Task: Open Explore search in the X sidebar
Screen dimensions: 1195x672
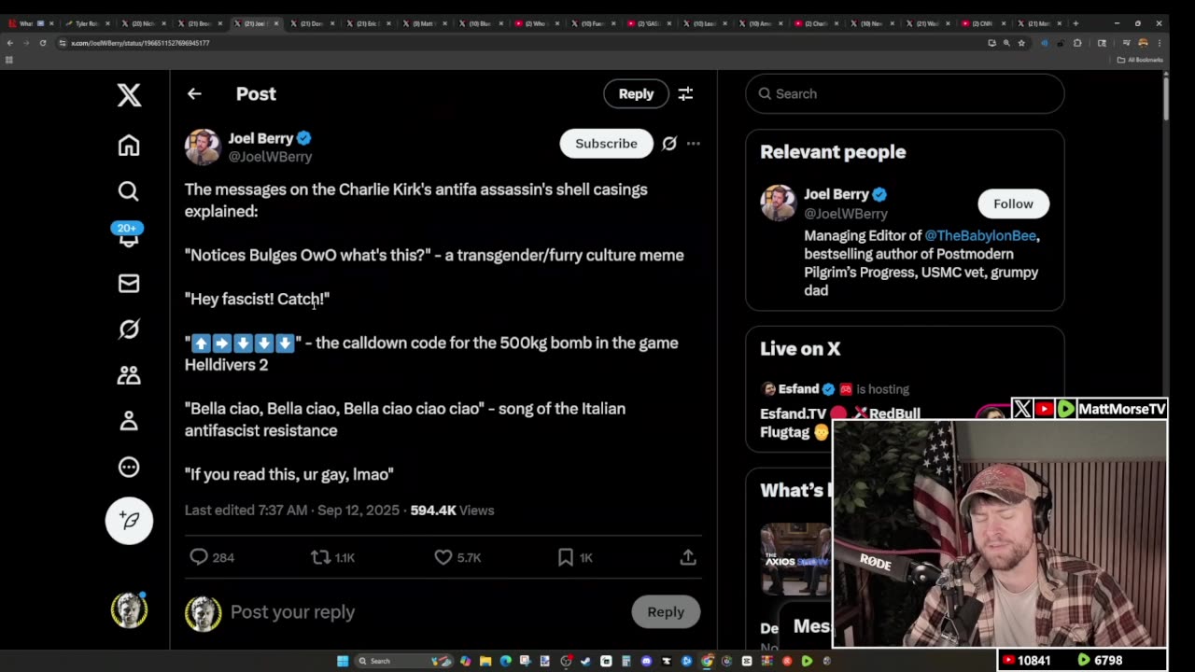Action: pyautogui.click(x=129, y=190)
